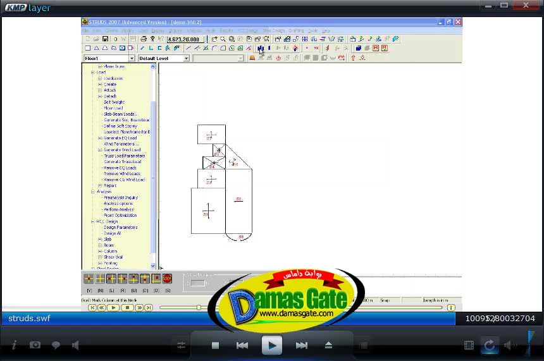Select Perform Analysis tree item
Screen dimensions: 544x361
pos(119,209)
